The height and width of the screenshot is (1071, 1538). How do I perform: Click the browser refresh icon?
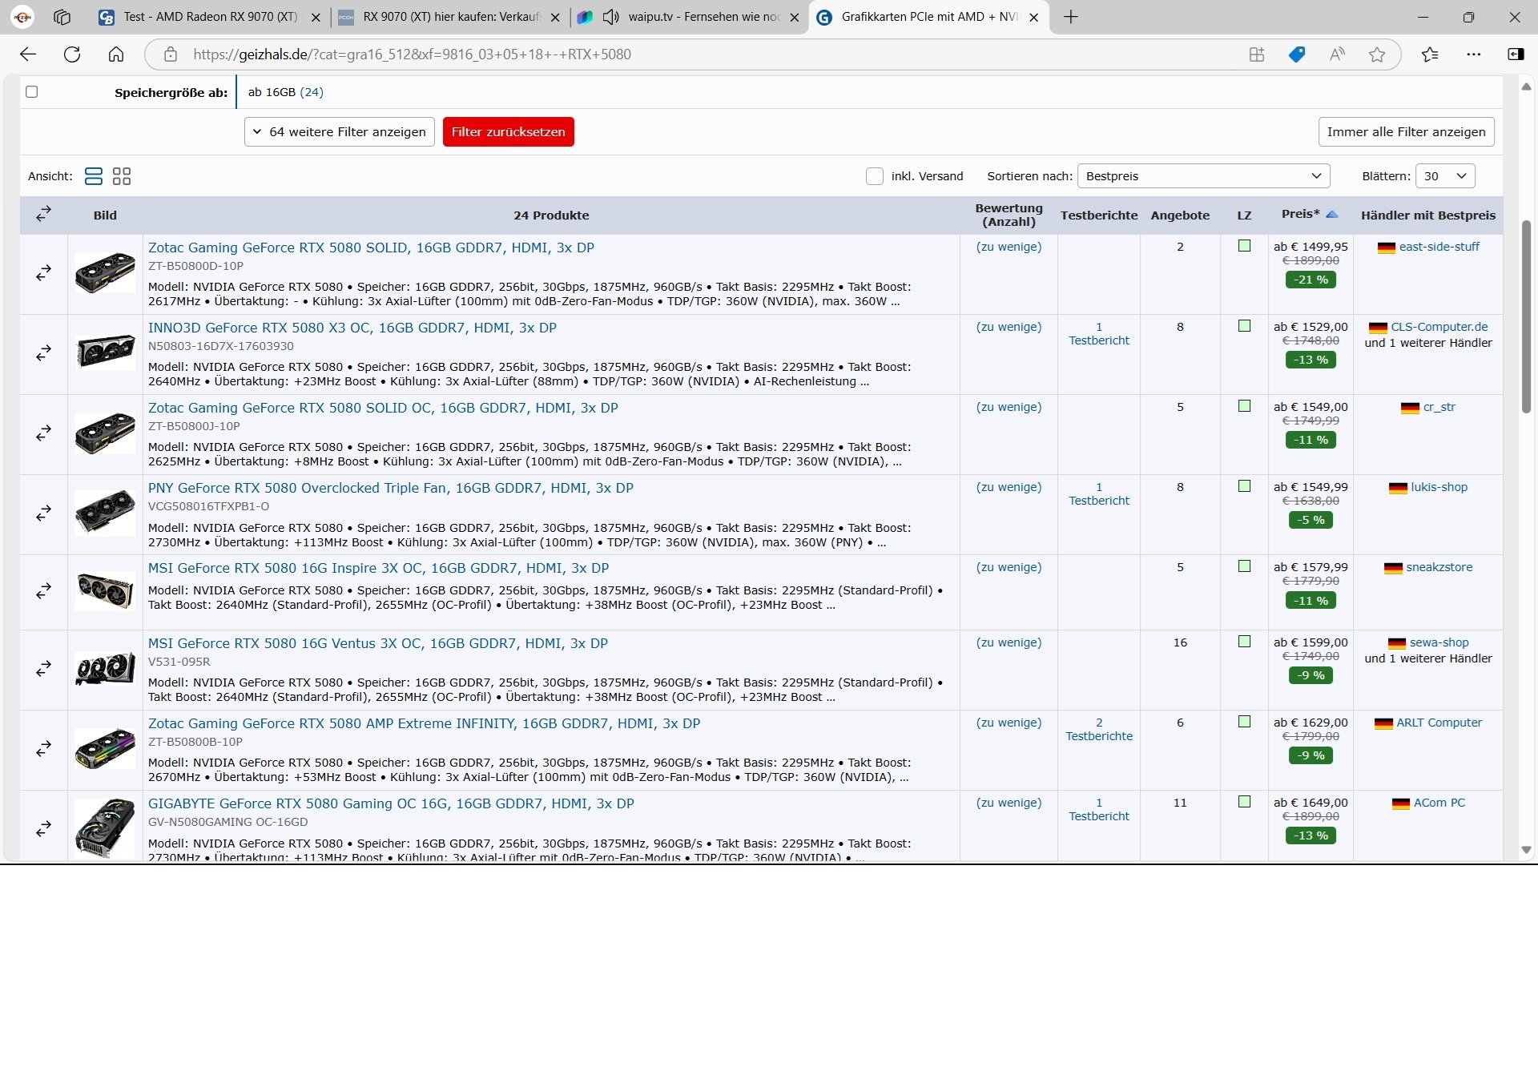click(72, 54)
